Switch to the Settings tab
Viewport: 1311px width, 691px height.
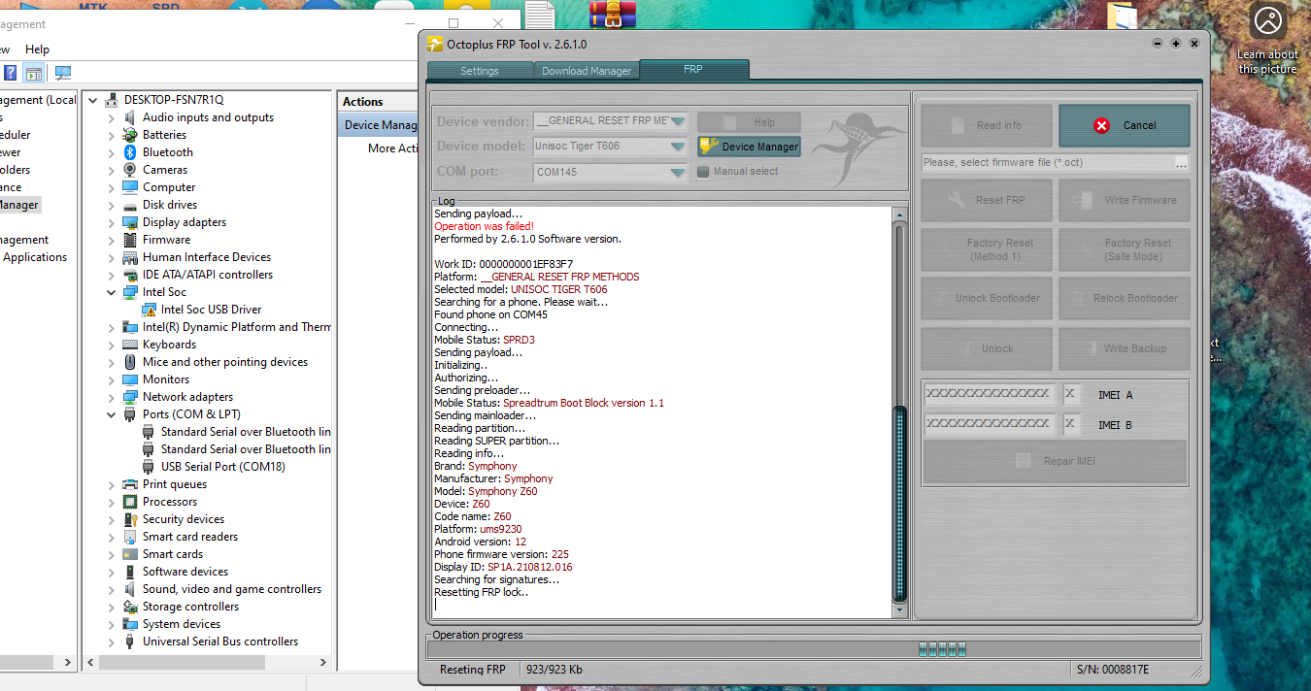click(479, 71)
